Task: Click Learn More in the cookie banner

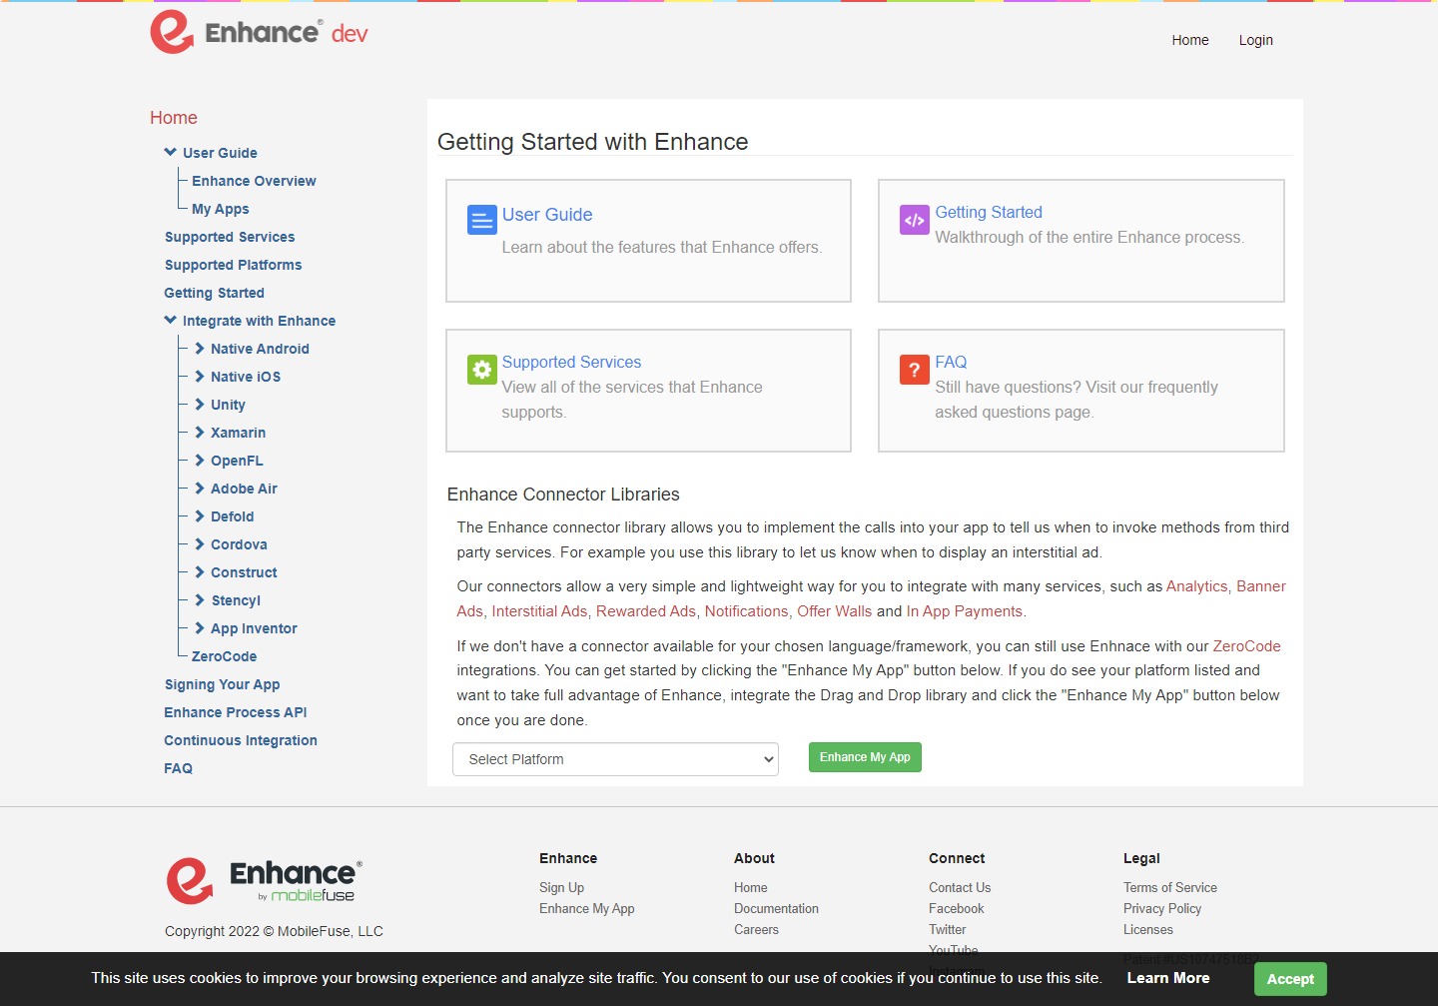Action: (1167, 978)
